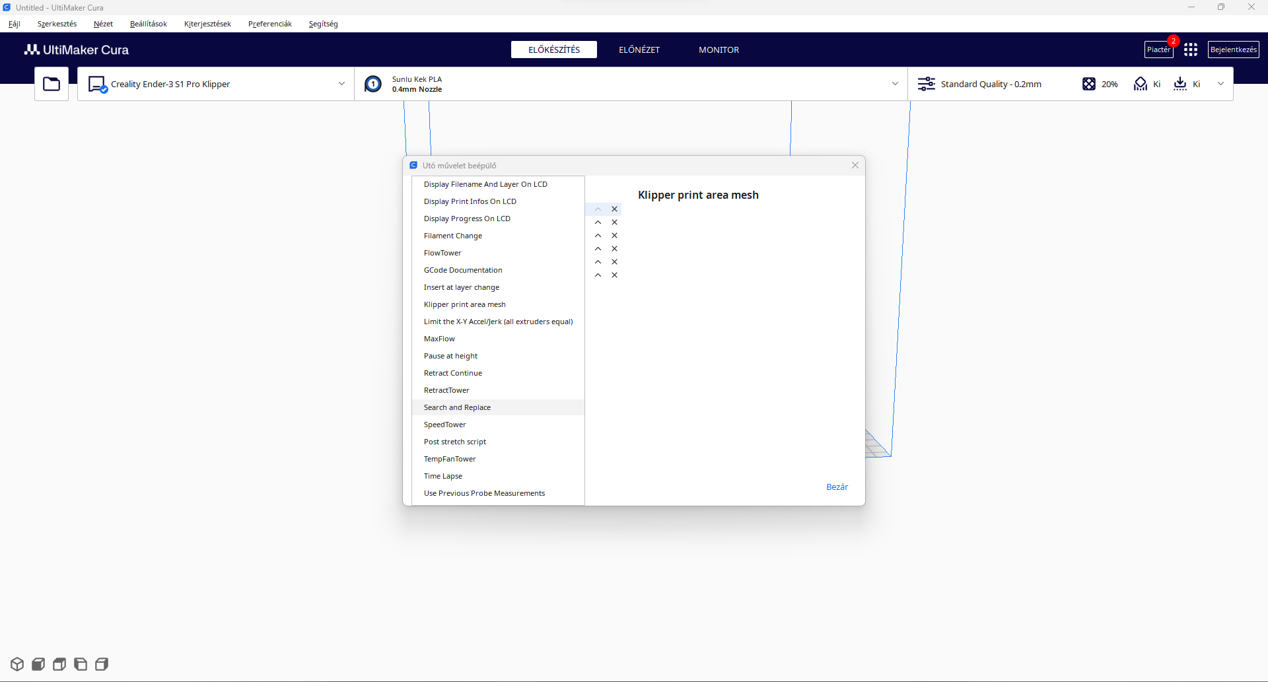Click the Bezár button in the dialog
Image resolution: width=1268 pixels, height=682 pixels.
point(837,487)
